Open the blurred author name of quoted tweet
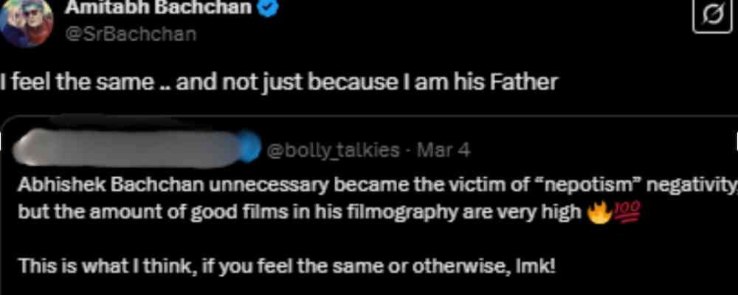The image size is (738, 295). (x=133, y=148)
